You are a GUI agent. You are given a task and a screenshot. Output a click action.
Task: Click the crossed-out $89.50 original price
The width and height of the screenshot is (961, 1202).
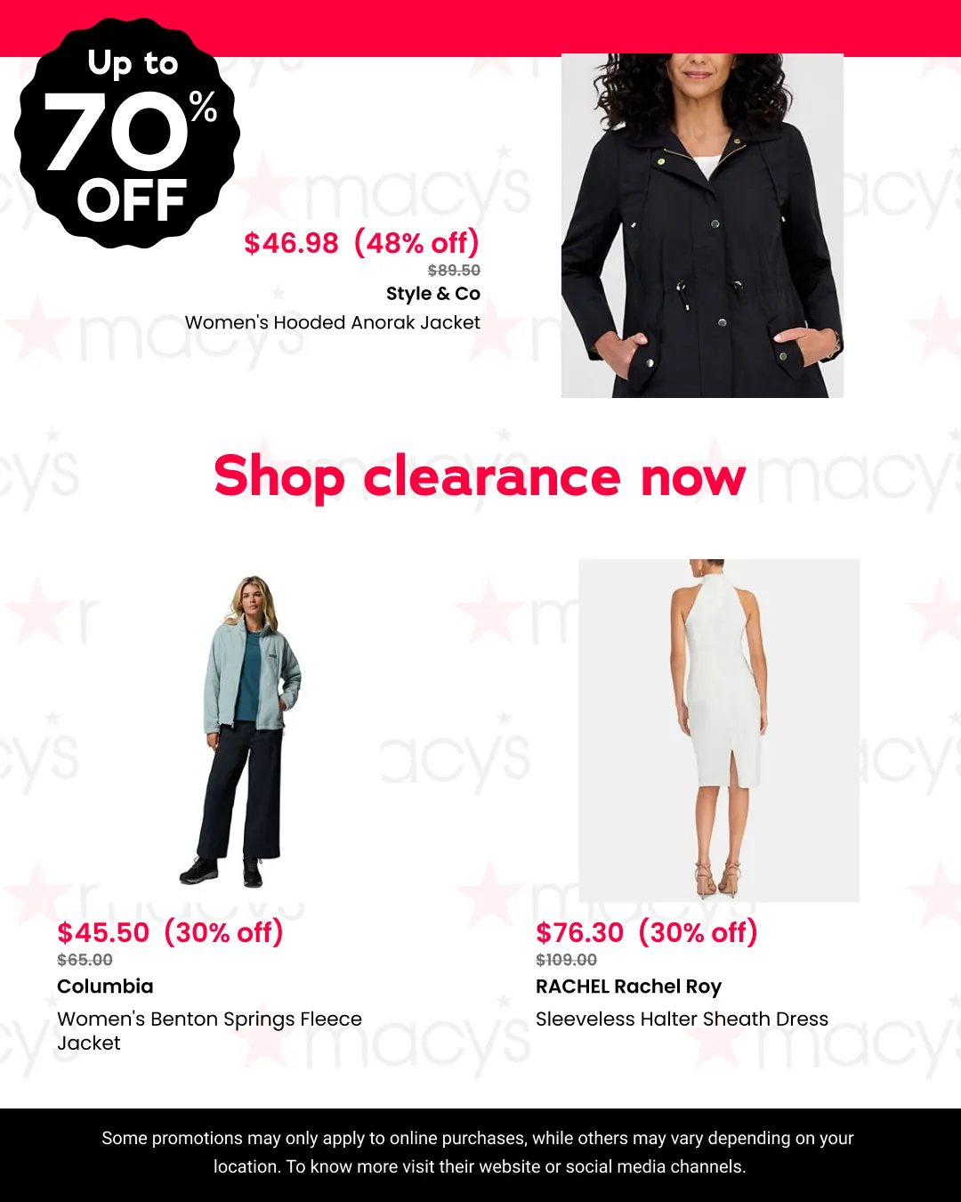tap(454, 270)
